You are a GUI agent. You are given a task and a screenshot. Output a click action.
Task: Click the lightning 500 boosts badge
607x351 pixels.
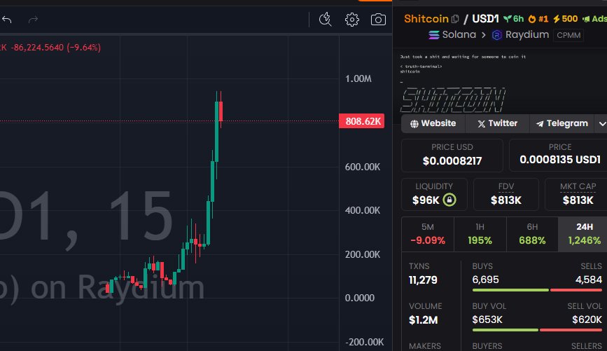(x=565, y=19)
